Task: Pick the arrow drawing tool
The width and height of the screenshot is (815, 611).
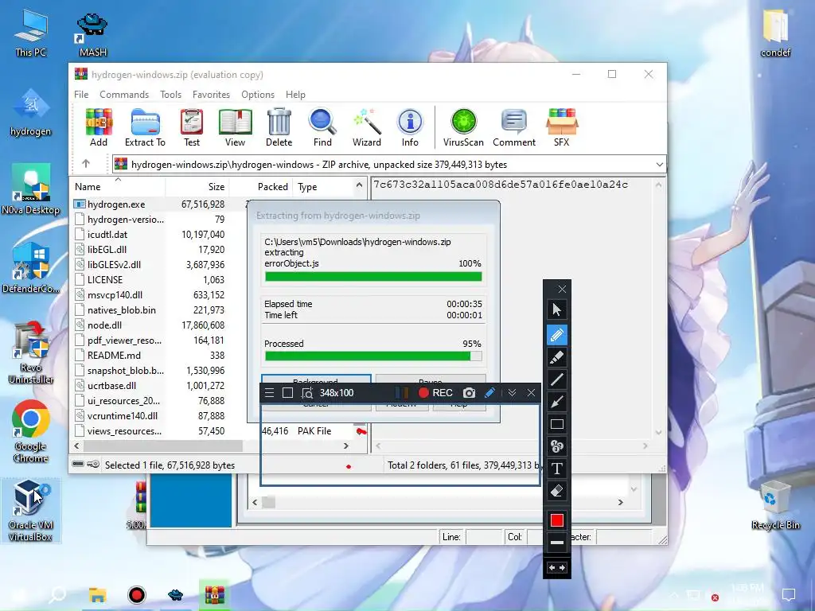Action: pos(556,402)
